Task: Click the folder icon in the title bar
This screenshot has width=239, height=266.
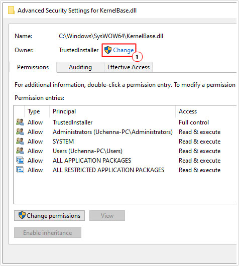Action: click(x=11, y=10)
